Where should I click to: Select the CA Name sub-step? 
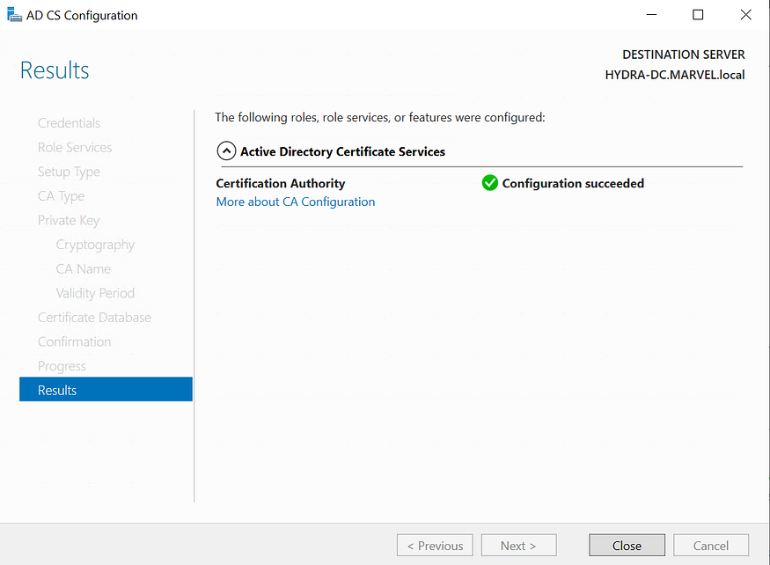83,268
